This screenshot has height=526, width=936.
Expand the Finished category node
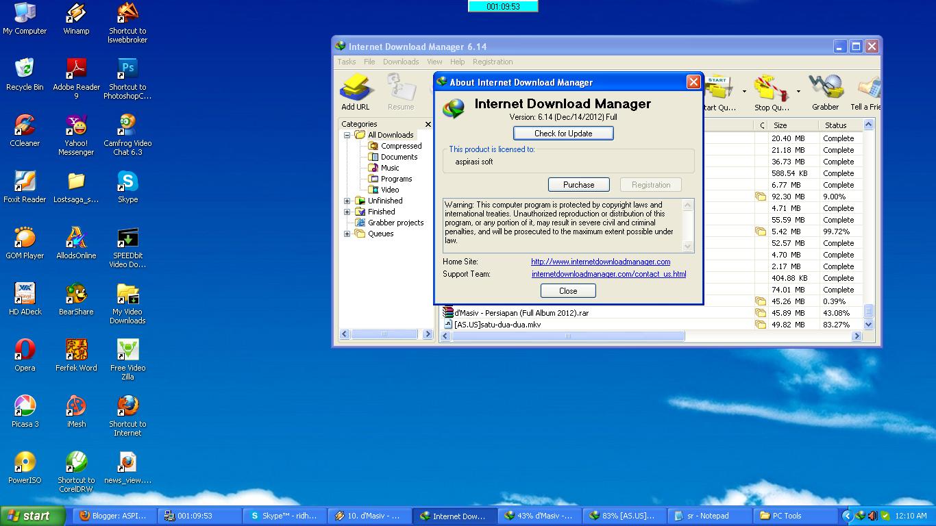coord(347,212)
